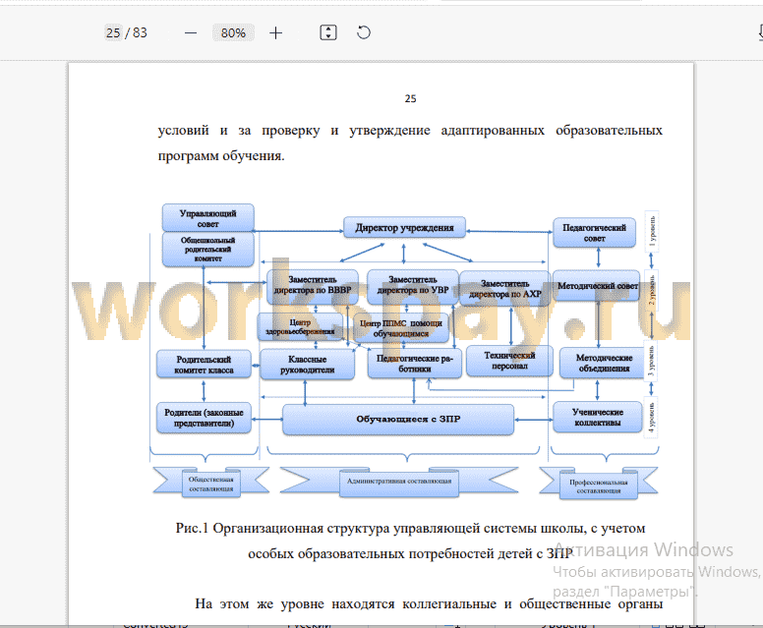This screenshot has height=628, width=763.
Task: Click page number 25 at page top
Action: click(410, 98)
